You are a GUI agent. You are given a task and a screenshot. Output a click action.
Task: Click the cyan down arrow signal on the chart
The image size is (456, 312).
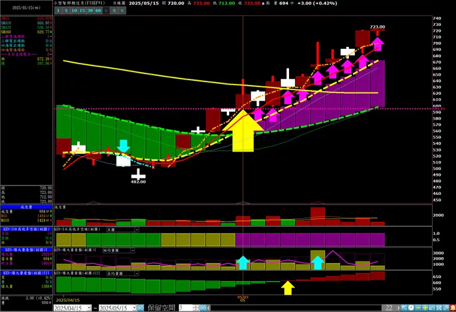[x=123, y=146]
